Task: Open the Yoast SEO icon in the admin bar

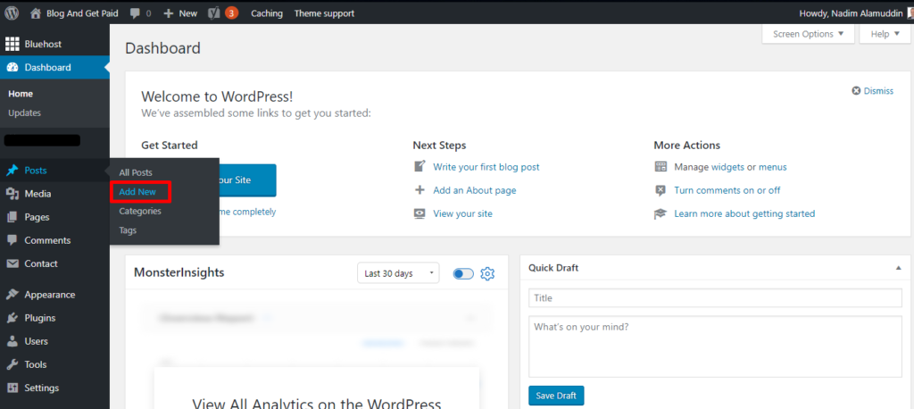Action: point(214,13)
